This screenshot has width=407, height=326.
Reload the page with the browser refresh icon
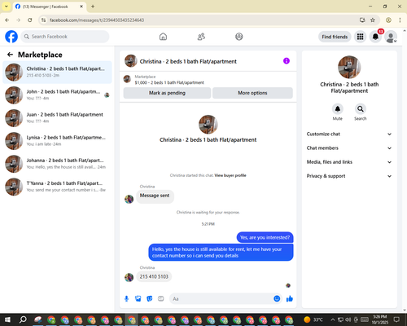coord(30,20)
